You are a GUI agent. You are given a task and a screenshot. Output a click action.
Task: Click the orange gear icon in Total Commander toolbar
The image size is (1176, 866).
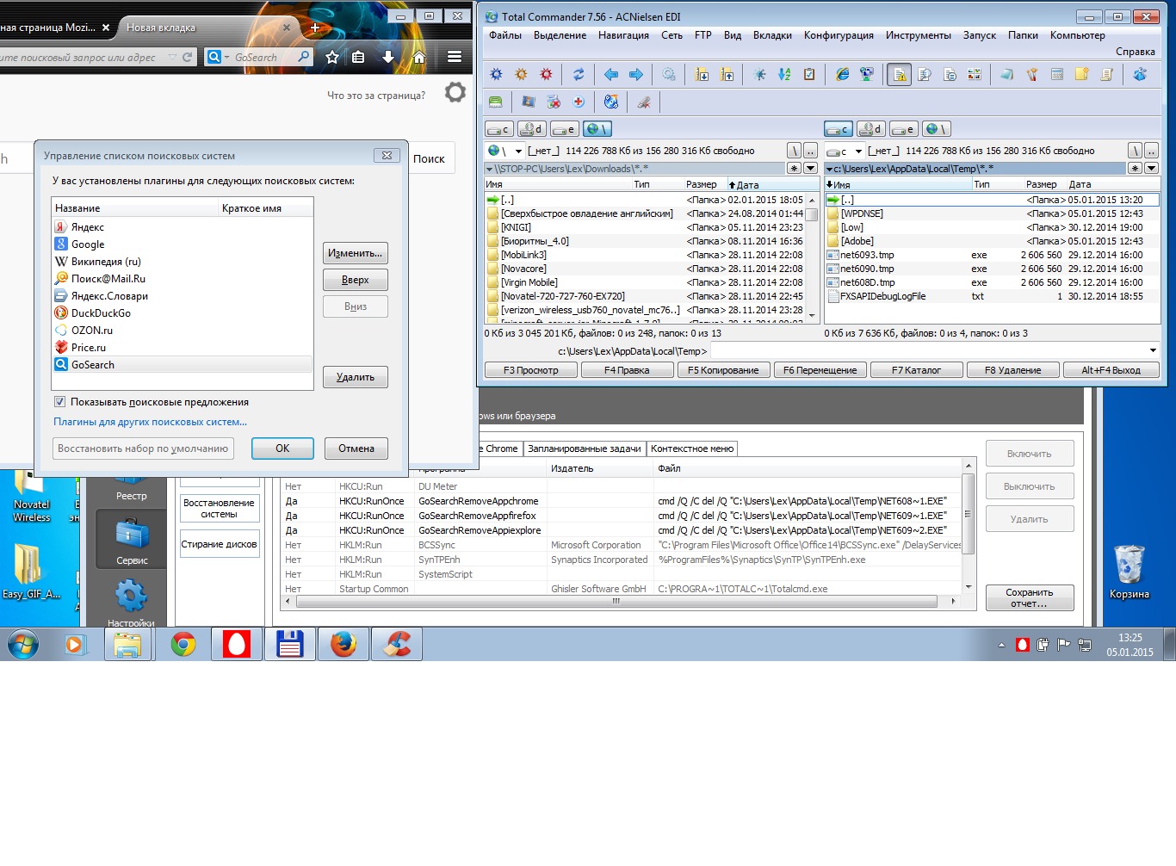pyautogui.click(x=521, y=75)
